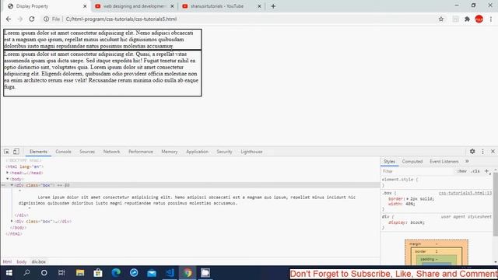Viewport: 498px width, 280px height.
Task: Open the red profile avatar
Action: 479,19
